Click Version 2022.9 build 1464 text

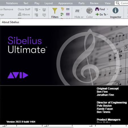click(21, 122)
